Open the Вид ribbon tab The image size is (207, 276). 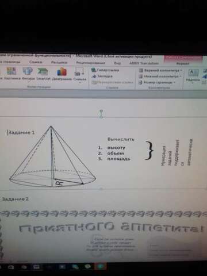tap(117, 63)
